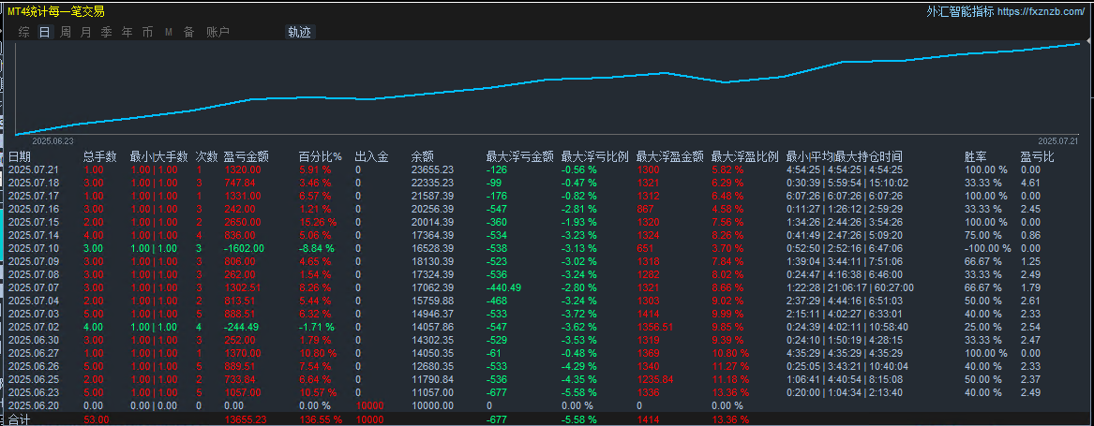This screenshot has width=1094, height=426.
Task: Click the 4.61 profit-loss ratio cell
Action: pos(1030,183)
